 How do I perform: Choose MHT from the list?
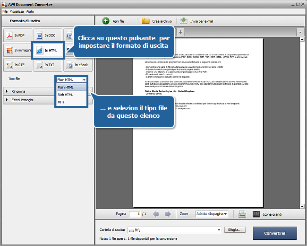coord(71,102)
